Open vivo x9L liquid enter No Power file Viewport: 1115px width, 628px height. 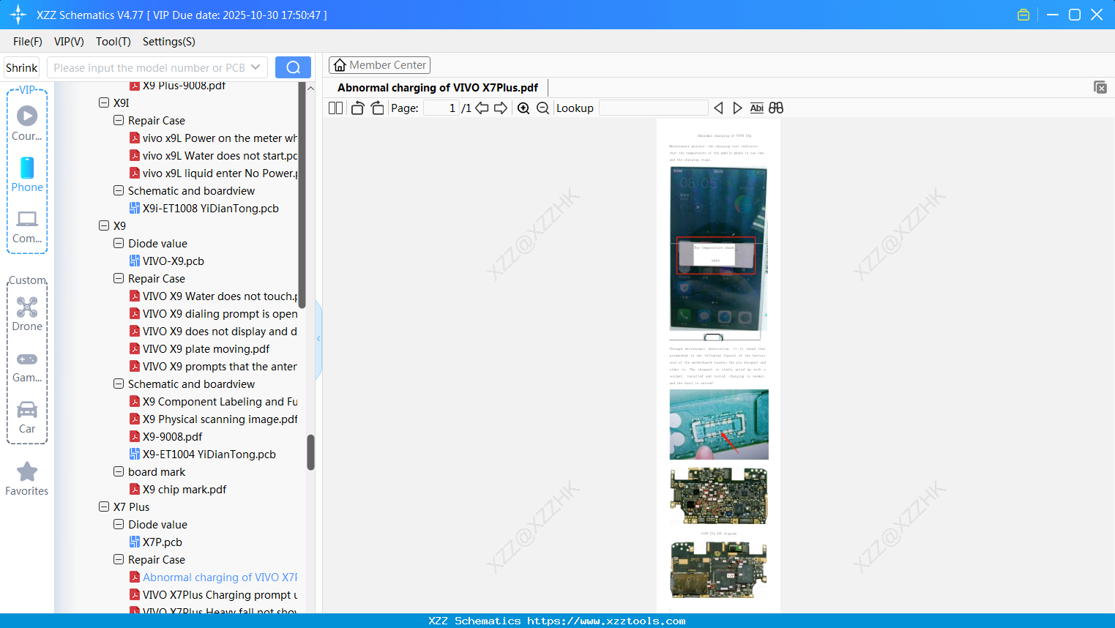click(214, 173)
